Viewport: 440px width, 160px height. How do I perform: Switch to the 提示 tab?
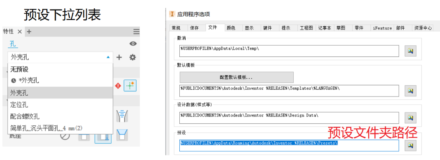(x=286, y=28)
